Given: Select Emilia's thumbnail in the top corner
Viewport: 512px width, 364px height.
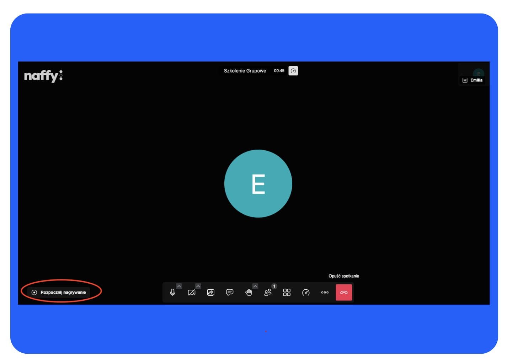Looking at the screenshot, I should 473,75.
